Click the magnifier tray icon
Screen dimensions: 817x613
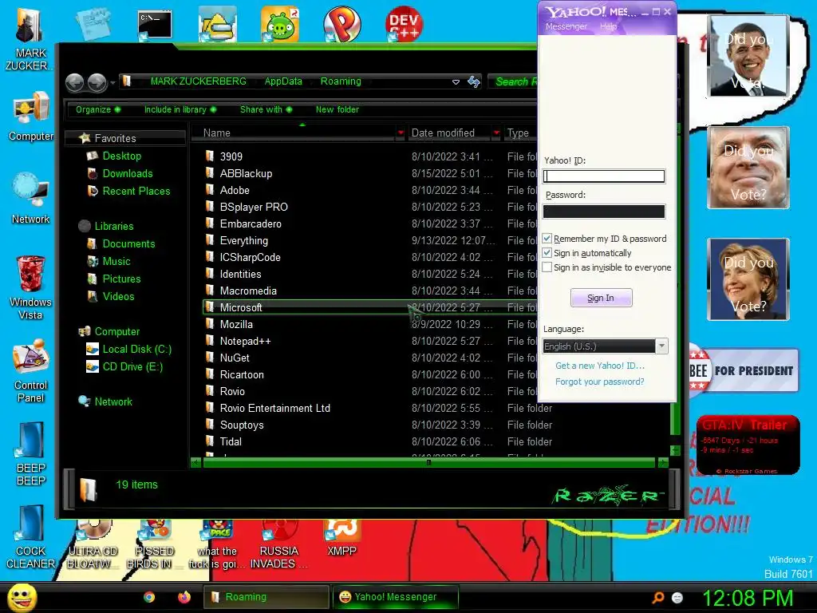658,597
